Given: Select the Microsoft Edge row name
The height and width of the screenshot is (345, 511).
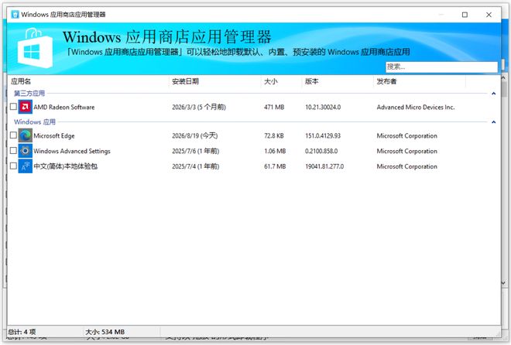Looking at the screenshot, I should pos(54,135).
